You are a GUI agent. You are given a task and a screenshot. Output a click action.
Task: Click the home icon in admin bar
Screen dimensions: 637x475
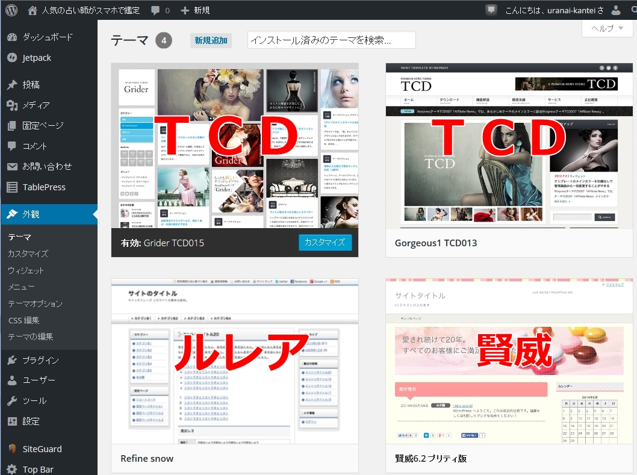pyautogui.click(x=33, y=10)
